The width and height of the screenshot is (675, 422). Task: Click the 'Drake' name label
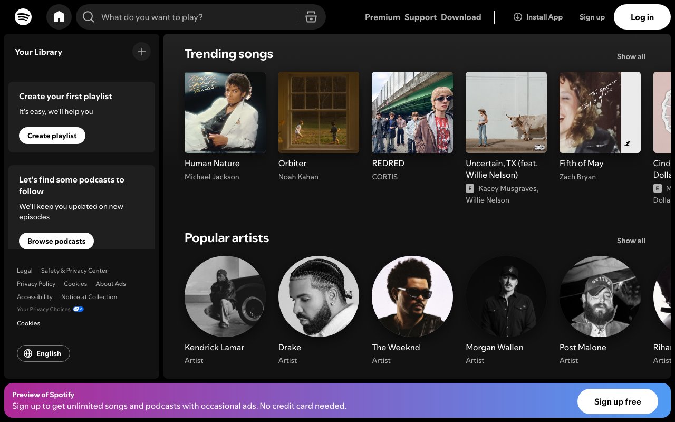pos(290,348)
